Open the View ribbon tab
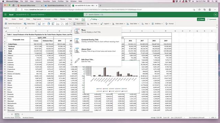The image size is (220, 123). pos(70,19)
